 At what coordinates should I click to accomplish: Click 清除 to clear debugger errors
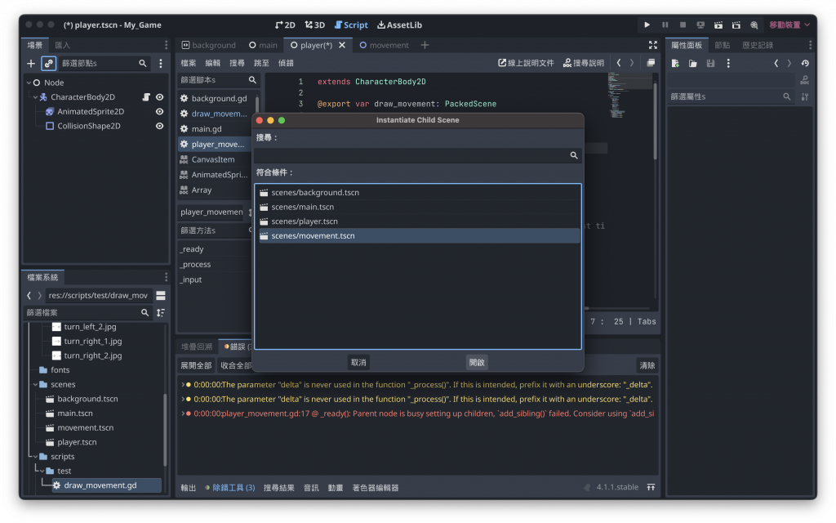[x=647, y=365]
